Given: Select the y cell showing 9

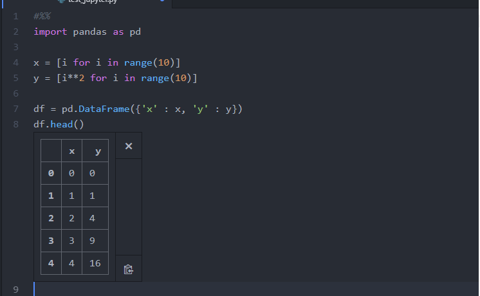Looking at the screenshot, I should [95, 241].
